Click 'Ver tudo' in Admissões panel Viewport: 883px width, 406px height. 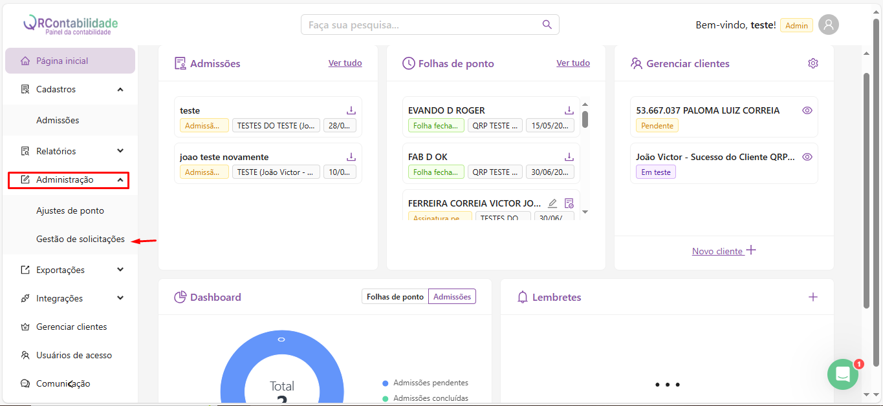tap(345, 63)
